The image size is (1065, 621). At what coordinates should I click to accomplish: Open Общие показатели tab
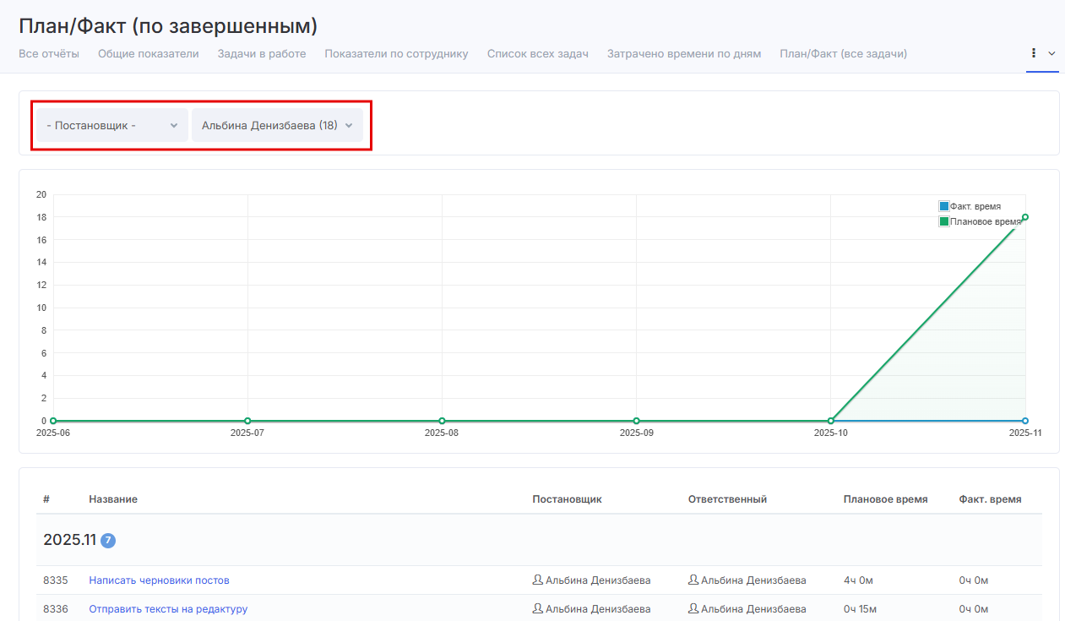coord(148,54)
